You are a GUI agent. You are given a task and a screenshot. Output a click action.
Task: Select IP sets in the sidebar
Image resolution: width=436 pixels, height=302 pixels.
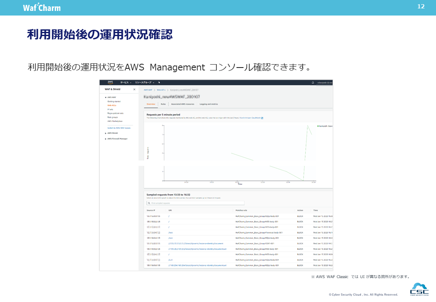point(110,109)
